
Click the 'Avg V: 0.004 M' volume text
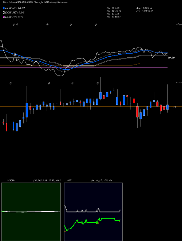click(x=145, y=8)
